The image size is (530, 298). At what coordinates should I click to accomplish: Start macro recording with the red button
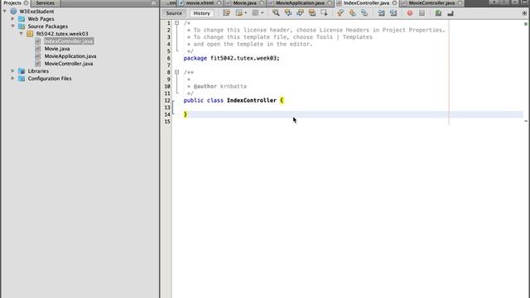click(410, 13)
